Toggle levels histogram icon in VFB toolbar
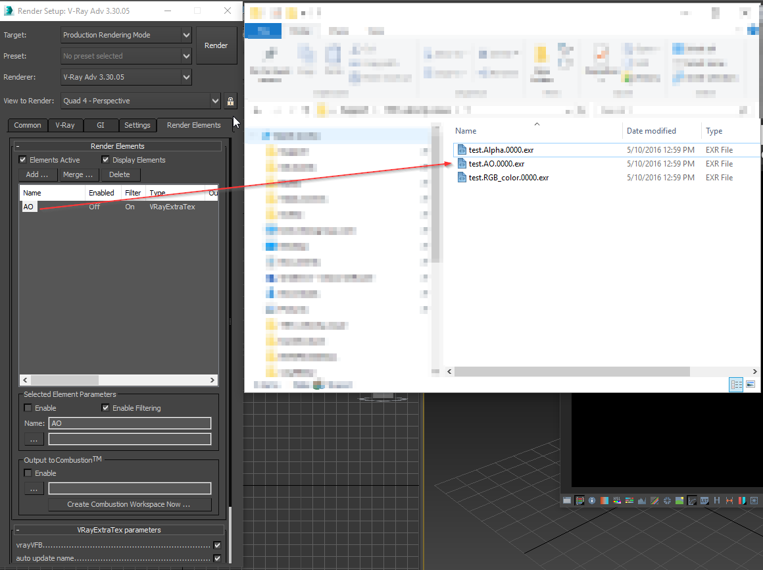 click(x=642, y=500)
